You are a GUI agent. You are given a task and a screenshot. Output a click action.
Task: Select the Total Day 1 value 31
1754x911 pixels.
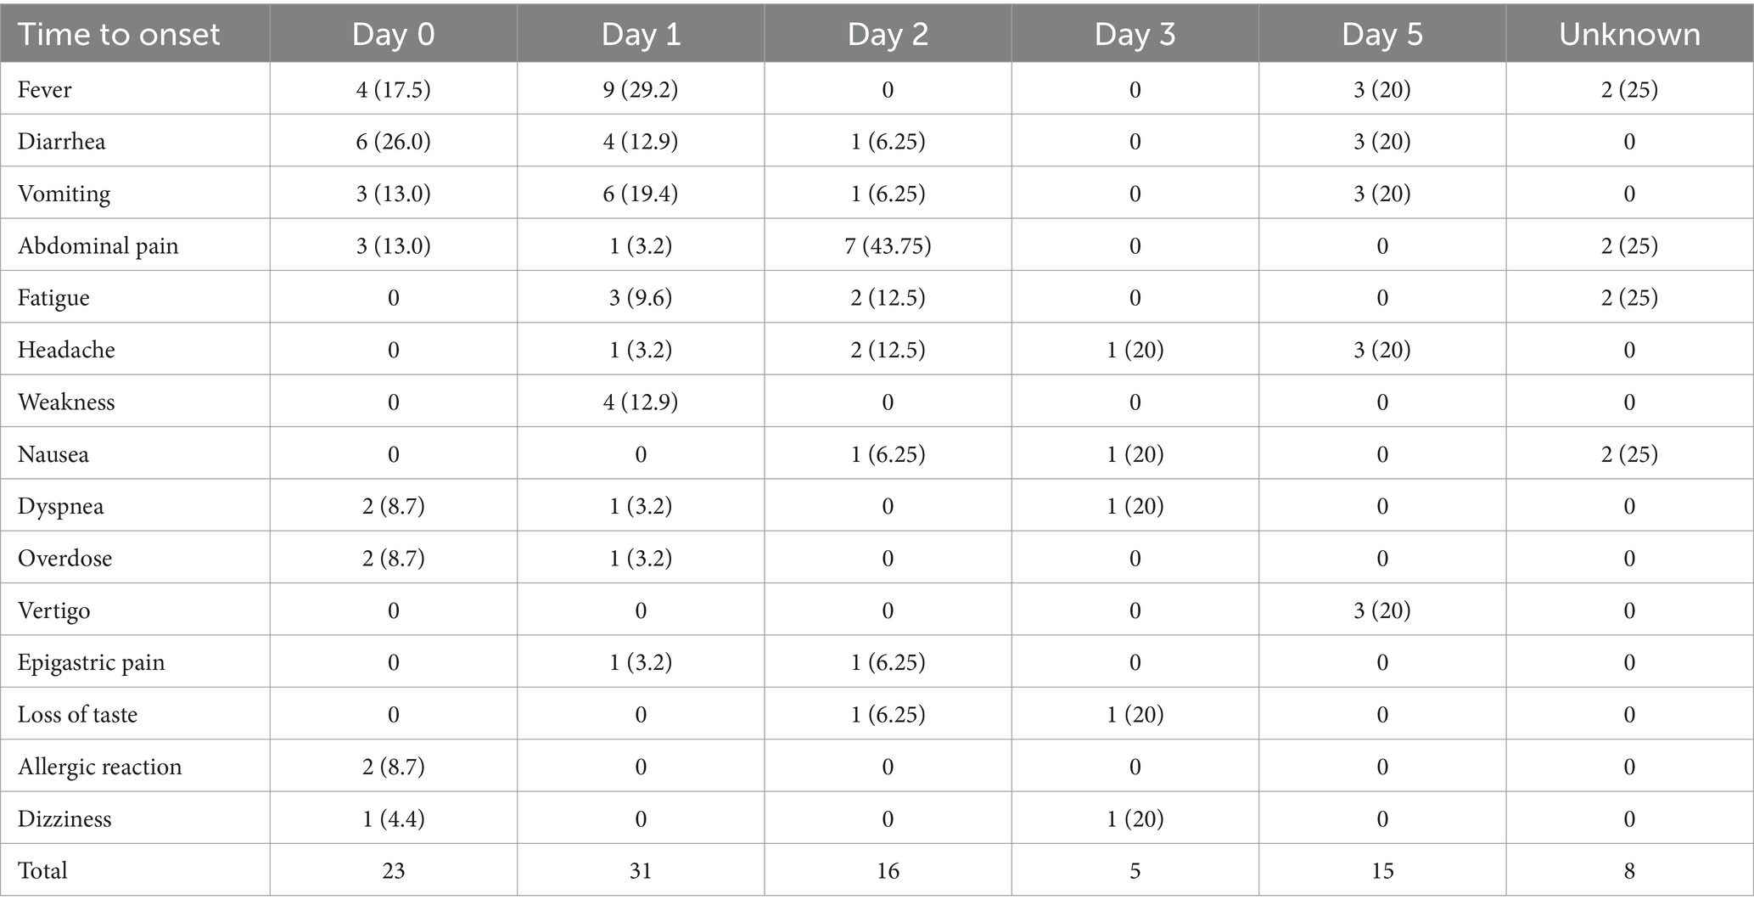(641, 870)
